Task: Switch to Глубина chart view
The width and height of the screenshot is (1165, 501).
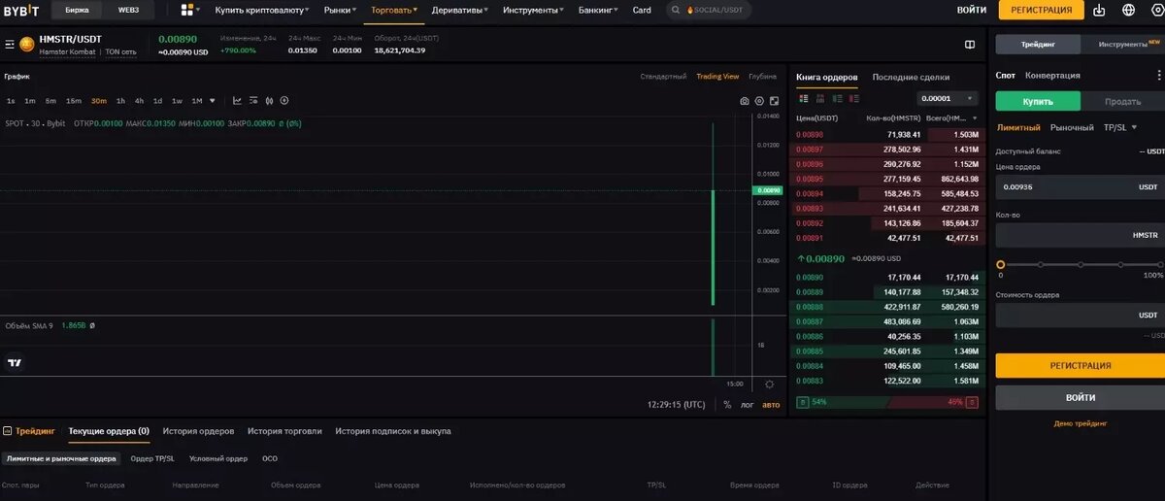Action: point(763,76)
